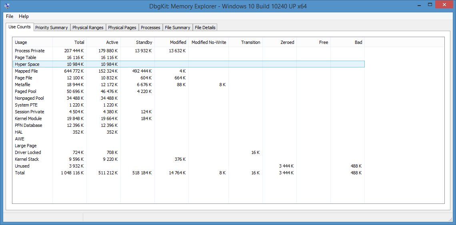This screenshot has width=456, height=225.
Task: Select the Use Counts tab
Action: [x=20, y=27]
